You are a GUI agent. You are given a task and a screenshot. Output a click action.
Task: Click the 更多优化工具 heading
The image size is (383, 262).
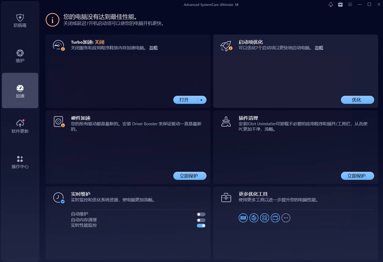click(253, 194)
